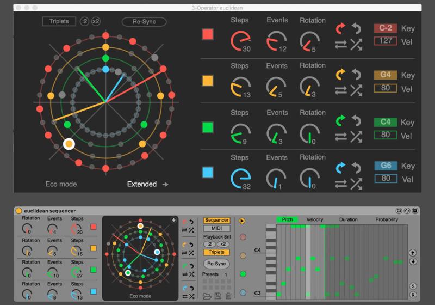
Task: Reverse the orange operator pattern
Action: click(x=341, y=90)
